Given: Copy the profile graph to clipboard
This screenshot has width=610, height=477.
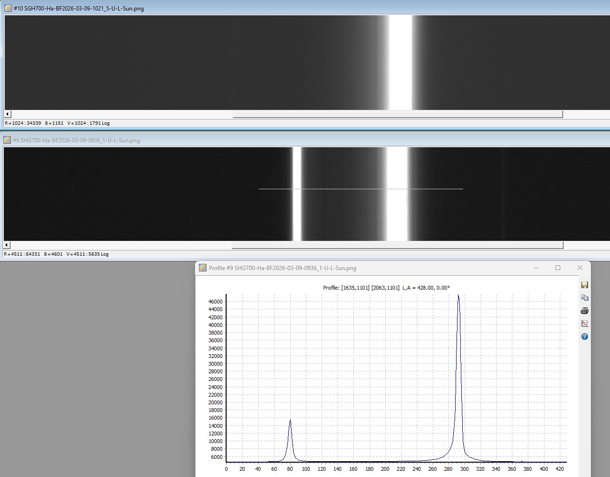Looking at the screenshot, I should point(584,298).
